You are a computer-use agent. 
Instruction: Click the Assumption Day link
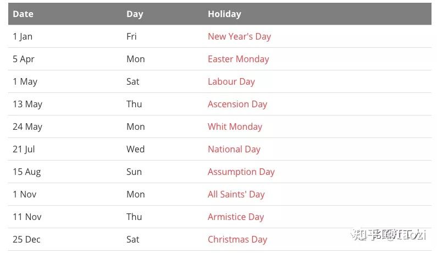click(241, 172)
